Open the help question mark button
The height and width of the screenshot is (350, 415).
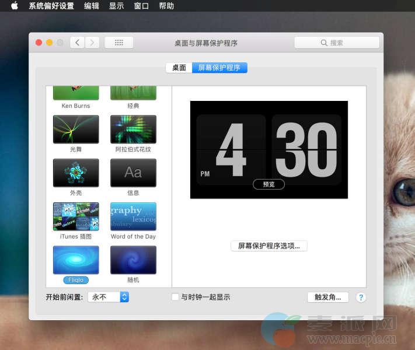(361, 297)
